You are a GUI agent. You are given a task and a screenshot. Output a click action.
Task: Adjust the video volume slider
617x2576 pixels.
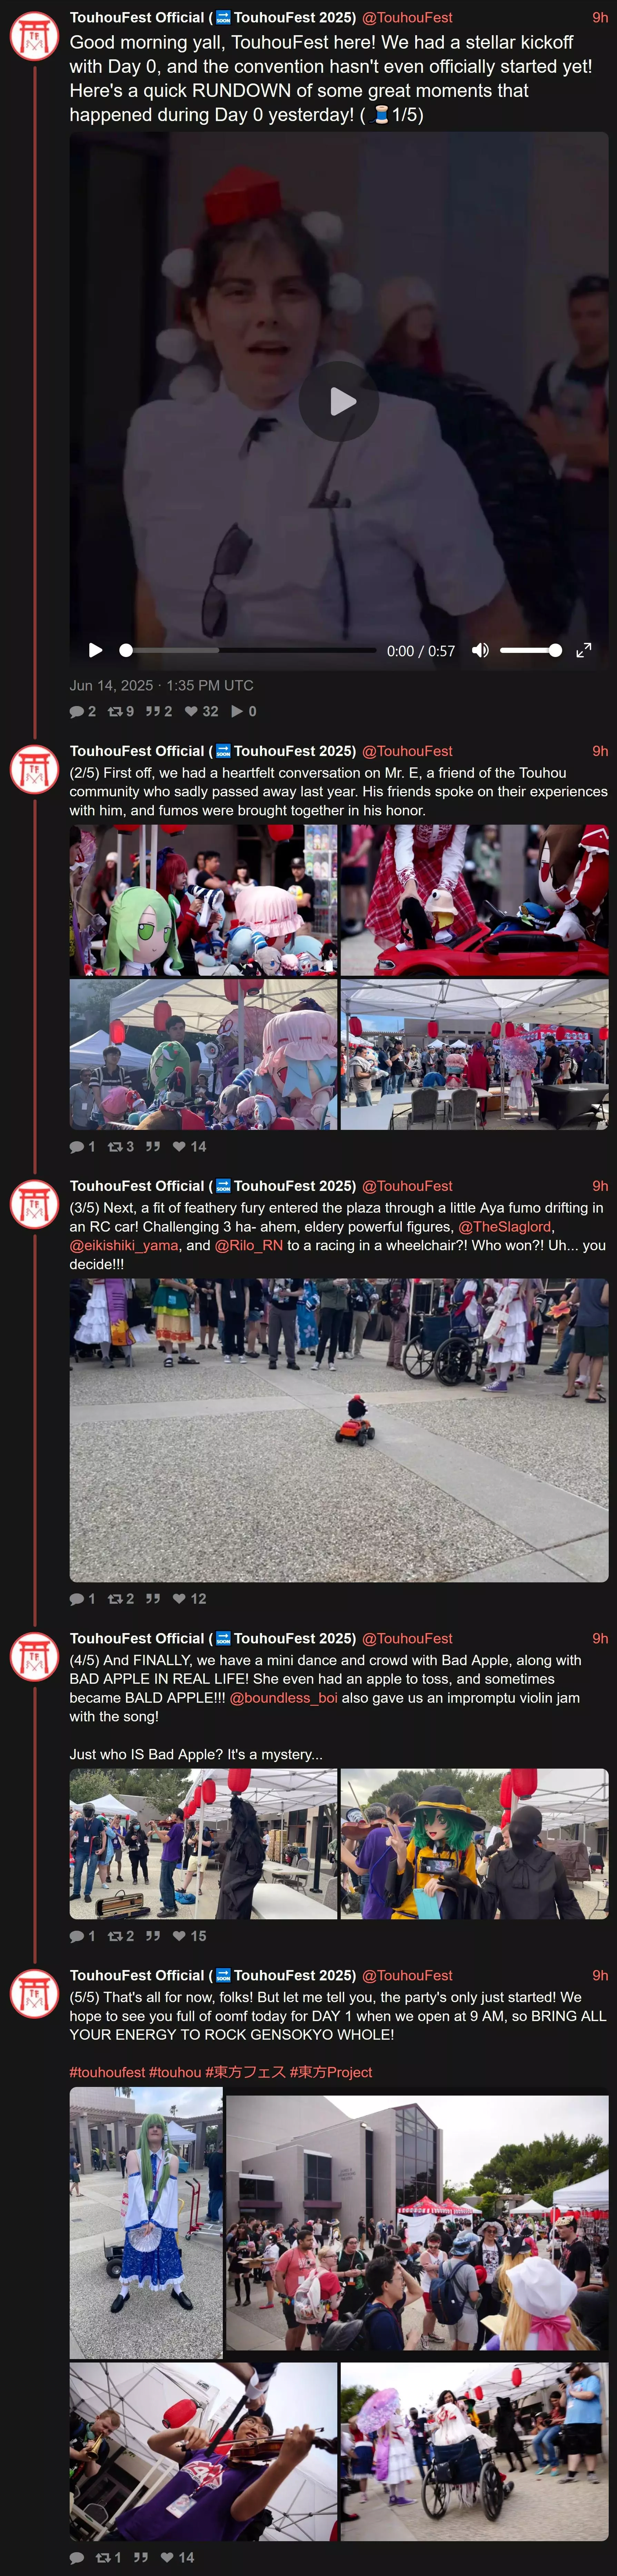tap(530, 650)
